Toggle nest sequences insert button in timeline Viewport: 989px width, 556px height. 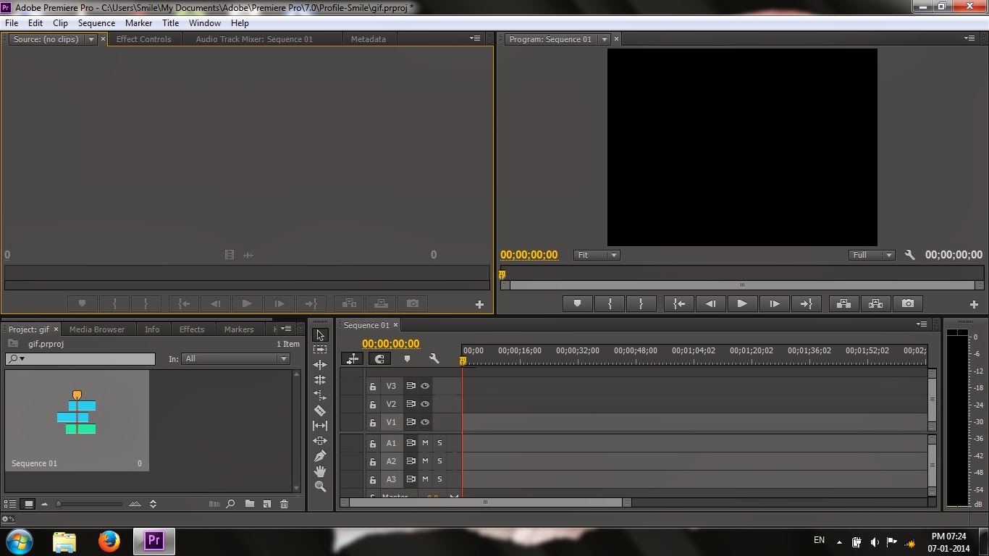click(x=353, y=358)
